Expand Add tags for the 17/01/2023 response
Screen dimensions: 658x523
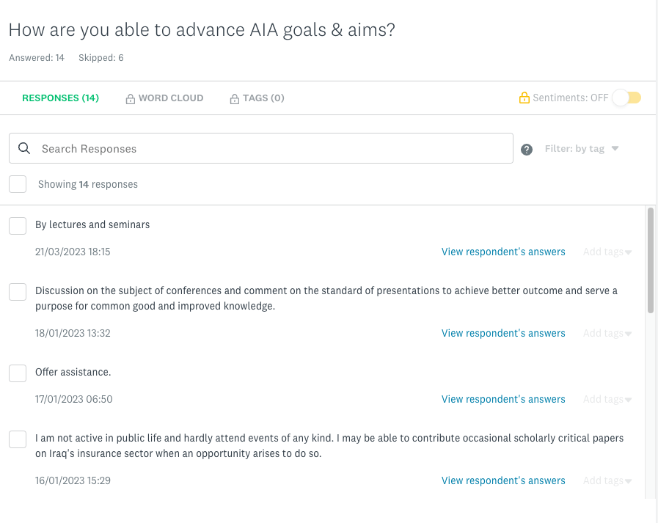(x=607, y=400)
